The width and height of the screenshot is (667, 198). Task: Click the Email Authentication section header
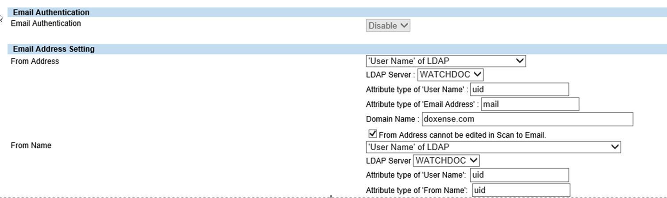tap(51, 13)
